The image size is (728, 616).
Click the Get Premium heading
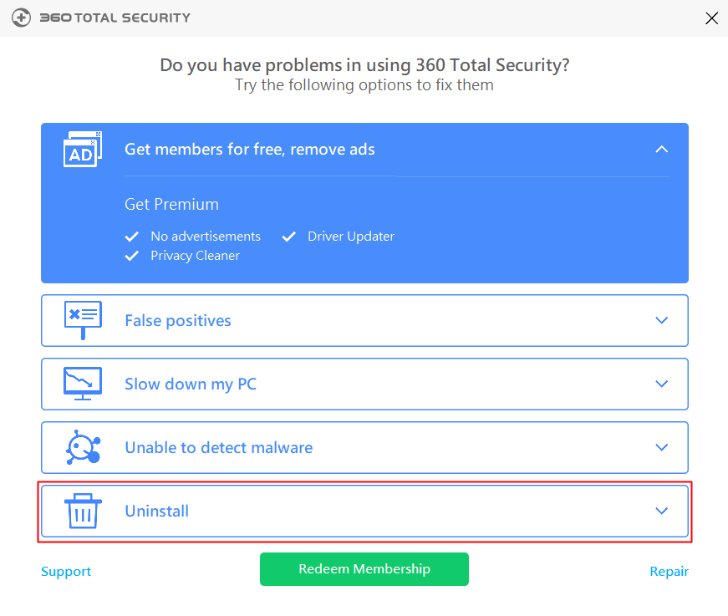tap(171, 204)
